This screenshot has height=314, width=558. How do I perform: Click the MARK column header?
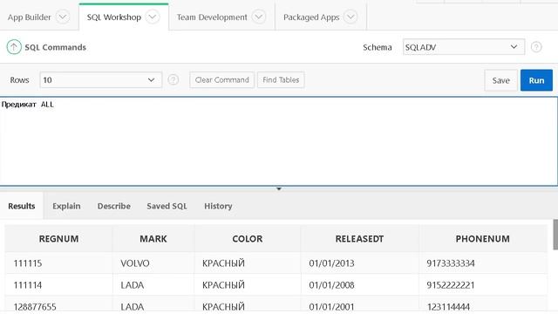point(153,238)
